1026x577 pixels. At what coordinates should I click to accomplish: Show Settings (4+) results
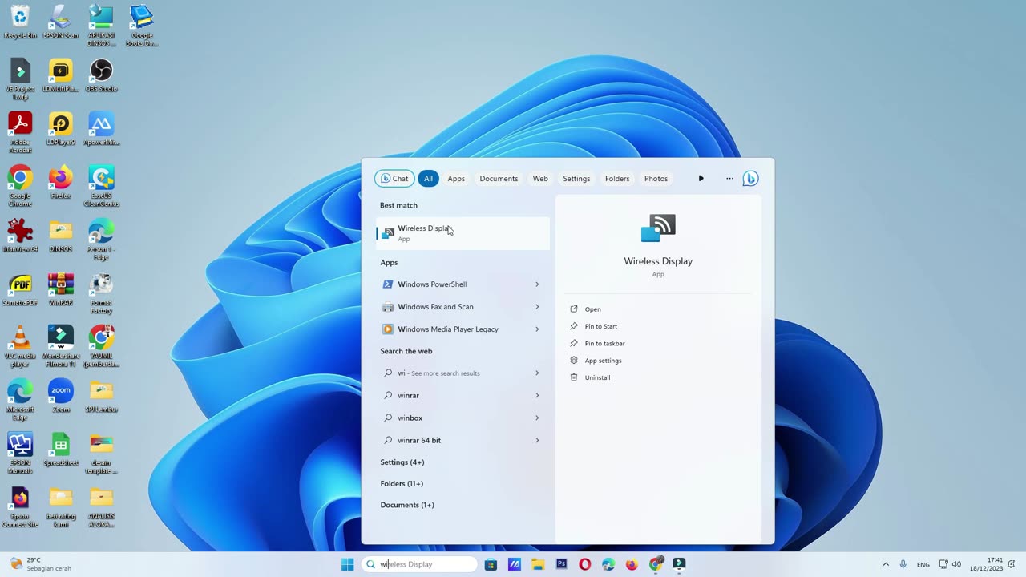[x=402, y=462]
